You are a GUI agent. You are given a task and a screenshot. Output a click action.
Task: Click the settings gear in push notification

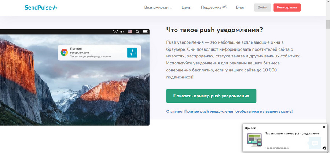pyautogui.click(x=324, y=148)
